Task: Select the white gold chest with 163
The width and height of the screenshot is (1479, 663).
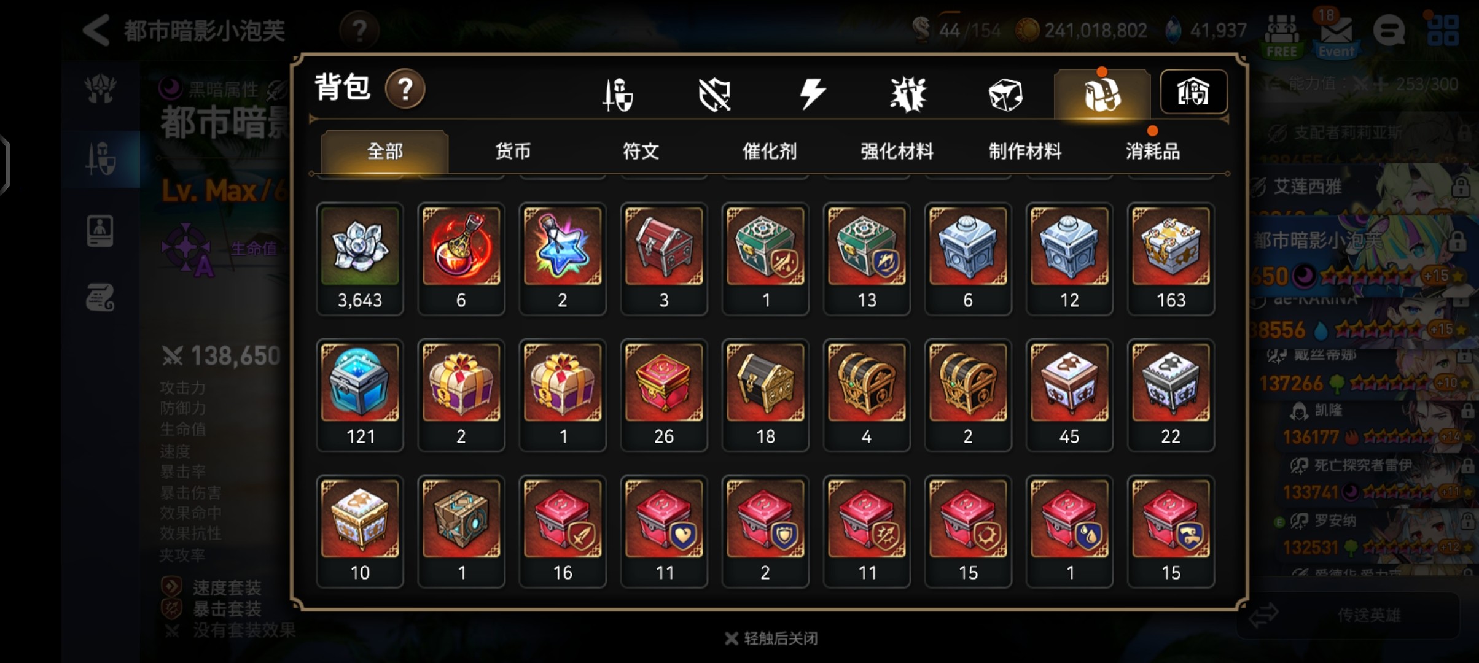Action: [x=1171, y=258]
